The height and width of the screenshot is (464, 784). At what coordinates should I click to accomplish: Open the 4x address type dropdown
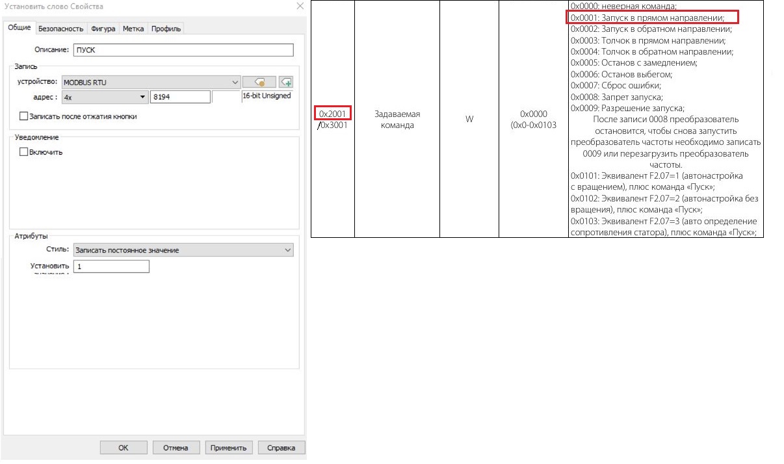click(x=143, y=97)
